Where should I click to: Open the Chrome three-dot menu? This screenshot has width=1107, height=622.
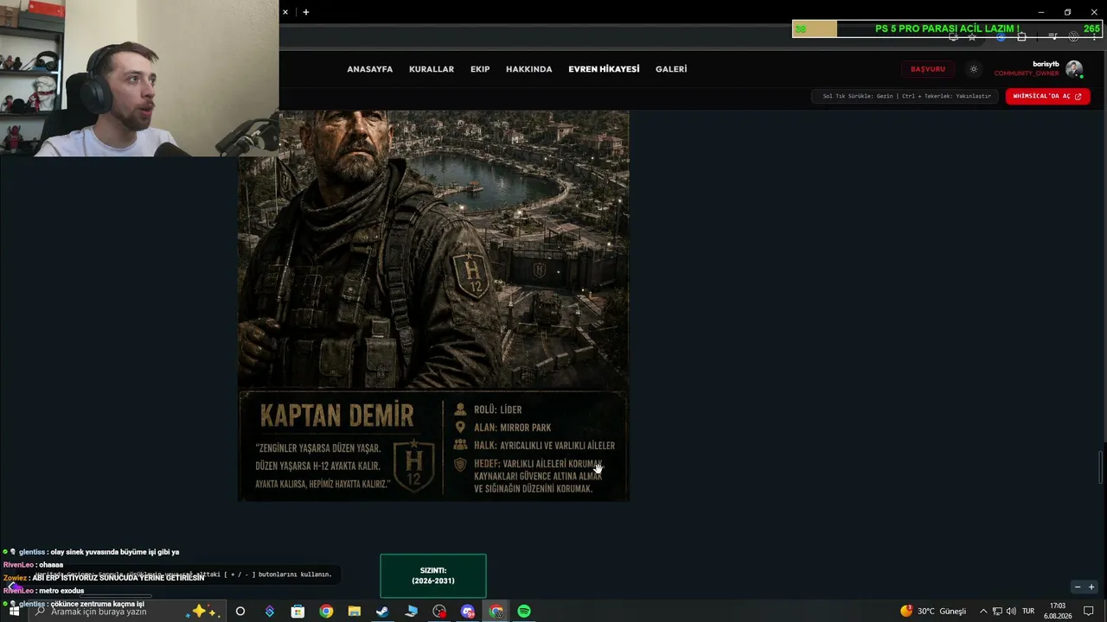click(x=1094, y=37)
